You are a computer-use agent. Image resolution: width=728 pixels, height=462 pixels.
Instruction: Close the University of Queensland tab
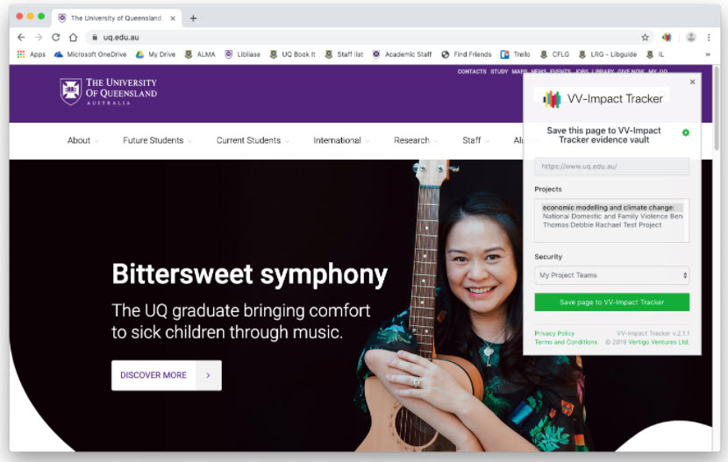click(x=173, y=18)
